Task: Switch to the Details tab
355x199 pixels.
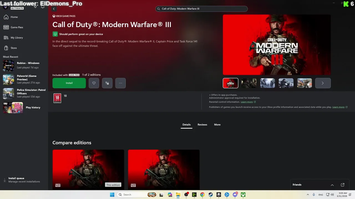Action: 186,125
